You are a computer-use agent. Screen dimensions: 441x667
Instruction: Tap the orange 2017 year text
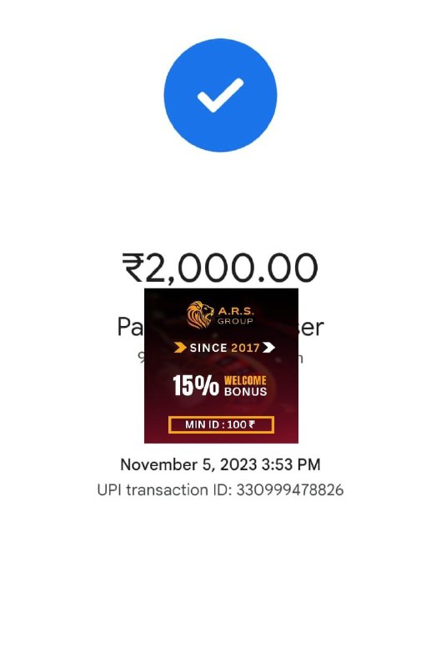tap(245, 348)
